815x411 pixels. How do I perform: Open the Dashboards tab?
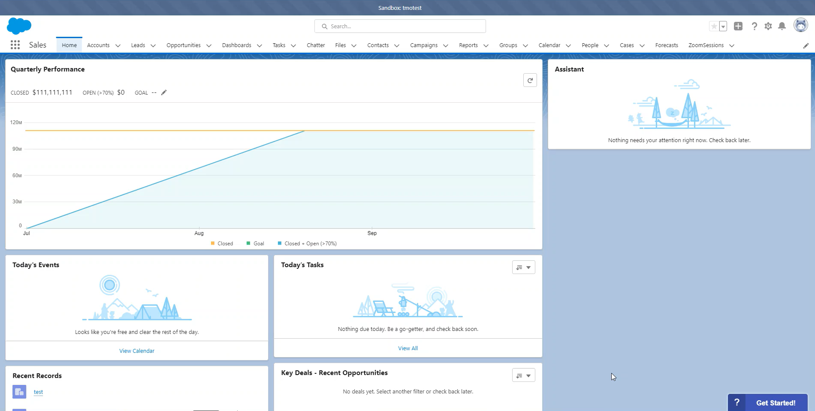[x=237, y=45]
